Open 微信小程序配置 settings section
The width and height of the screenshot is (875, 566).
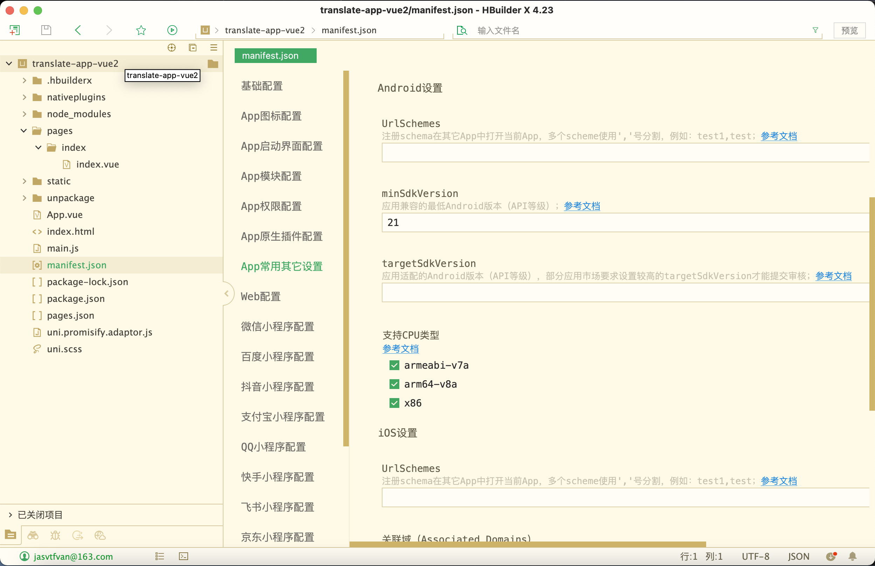point(277,326)
